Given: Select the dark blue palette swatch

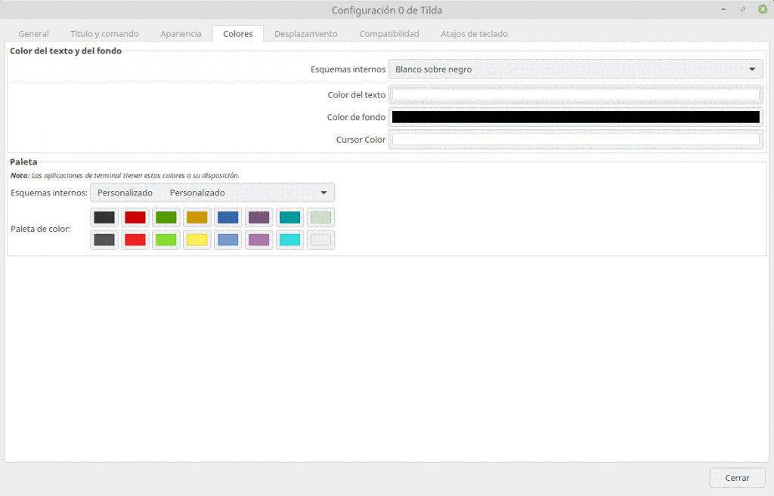Looking at the screenshot, I should point(228,217).
